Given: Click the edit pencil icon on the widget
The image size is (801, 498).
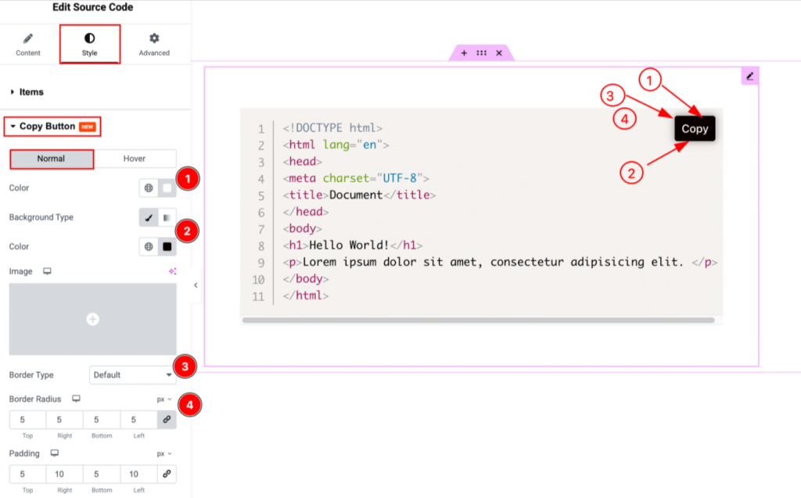Looking at the screenshot, I should coord(749,75).
